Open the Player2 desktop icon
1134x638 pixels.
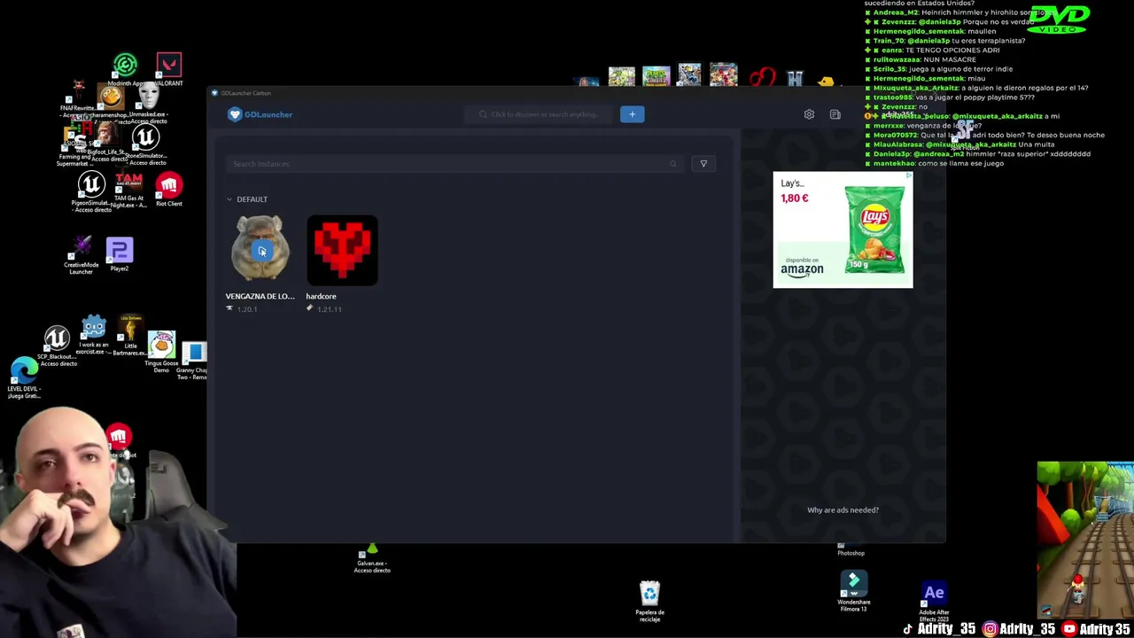120,254
